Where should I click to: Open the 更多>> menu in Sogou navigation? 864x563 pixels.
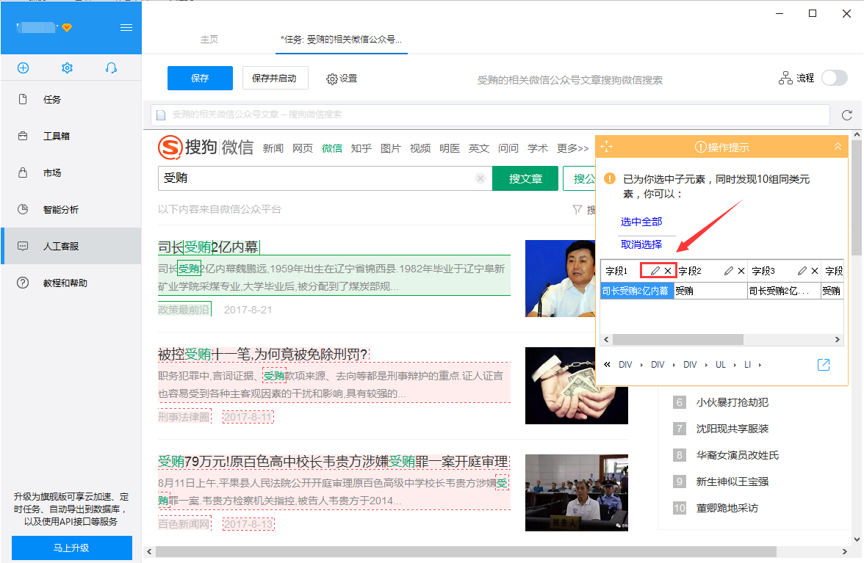click(x=572, y=148)
